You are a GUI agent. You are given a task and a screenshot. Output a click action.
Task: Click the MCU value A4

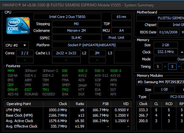point(121,31)
